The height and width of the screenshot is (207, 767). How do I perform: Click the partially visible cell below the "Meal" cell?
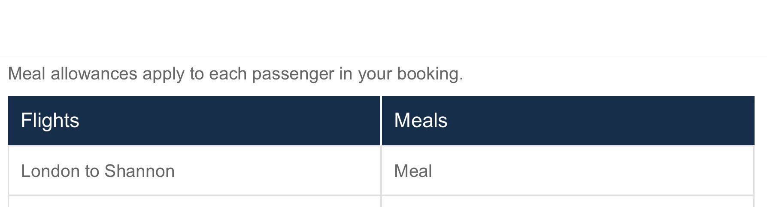tap(567, 202)
